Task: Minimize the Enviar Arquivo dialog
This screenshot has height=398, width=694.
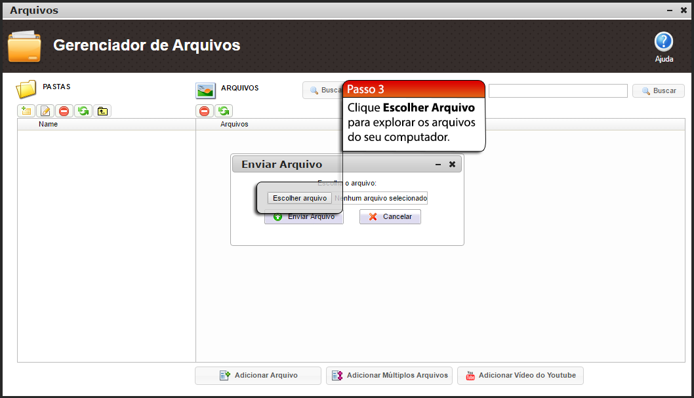Action: [x=438, y=165]
